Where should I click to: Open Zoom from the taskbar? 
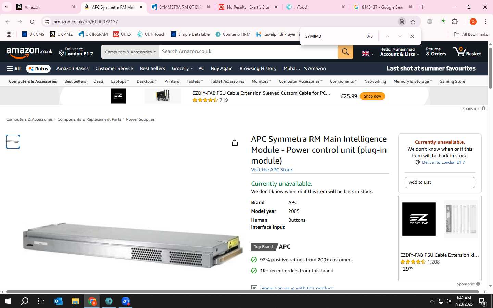pos(126,301)
